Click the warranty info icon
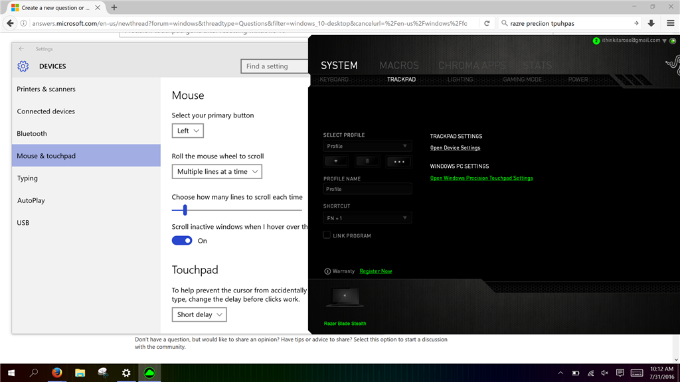Viewport: 680px width, 382px height. tap(327, 271)
